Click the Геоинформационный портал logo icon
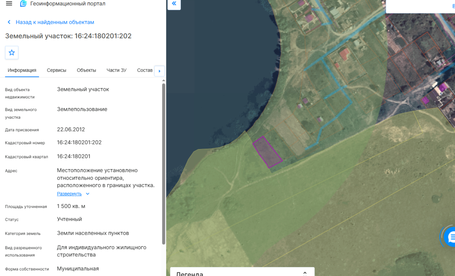 click(23, 4)
